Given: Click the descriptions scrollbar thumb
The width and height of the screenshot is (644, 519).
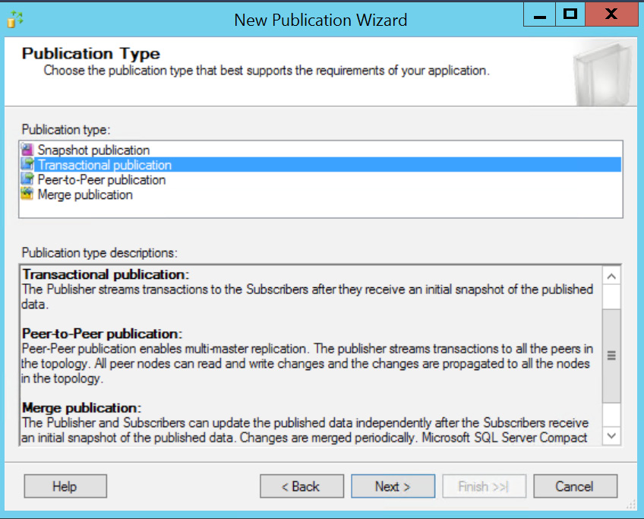Looking at the screenshot, I should click(x=611, y=356).
